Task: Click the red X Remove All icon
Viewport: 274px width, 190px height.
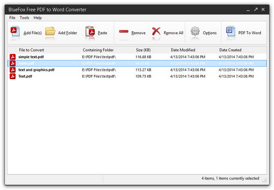Action: 156,32
